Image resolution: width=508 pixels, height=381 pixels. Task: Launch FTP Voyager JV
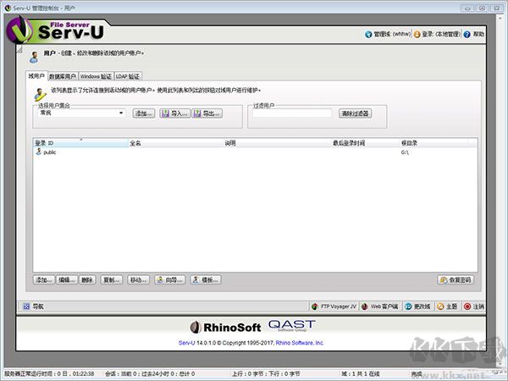[334, 306]
